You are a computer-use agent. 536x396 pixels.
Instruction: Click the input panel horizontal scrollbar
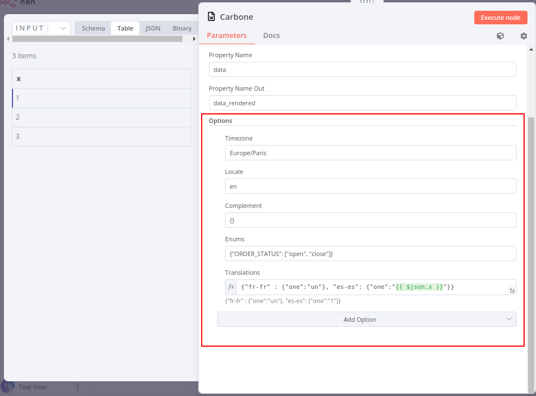97,39
